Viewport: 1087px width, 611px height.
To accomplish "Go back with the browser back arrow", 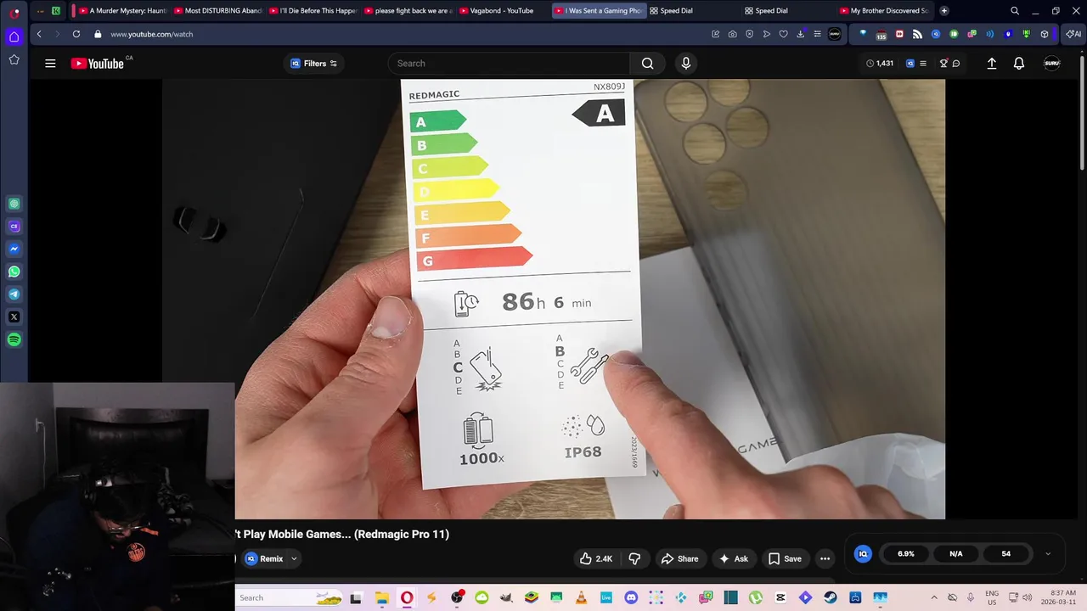I will tap(39, 34).
